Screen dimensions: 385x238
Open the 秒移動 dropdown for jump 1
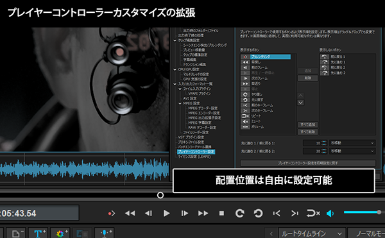[352, 143]
